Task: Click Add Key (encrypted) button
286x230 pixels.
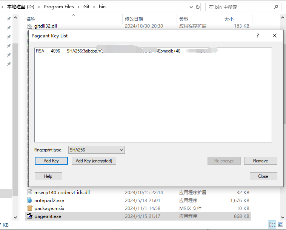Action: [94, 161]
